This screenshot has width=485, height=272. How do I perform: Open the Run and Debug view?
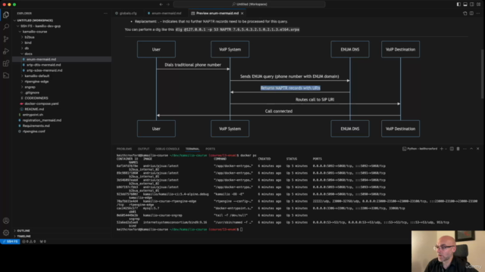pos(6,51)
